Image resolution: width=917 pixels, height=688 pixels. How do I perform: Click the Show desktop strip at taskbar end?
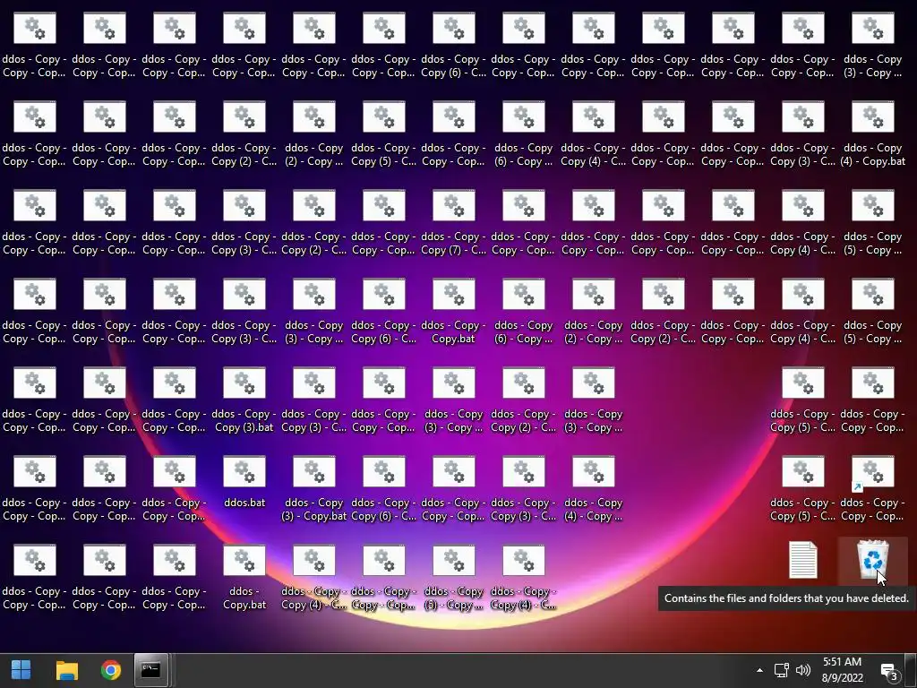[x=911, y=670]
